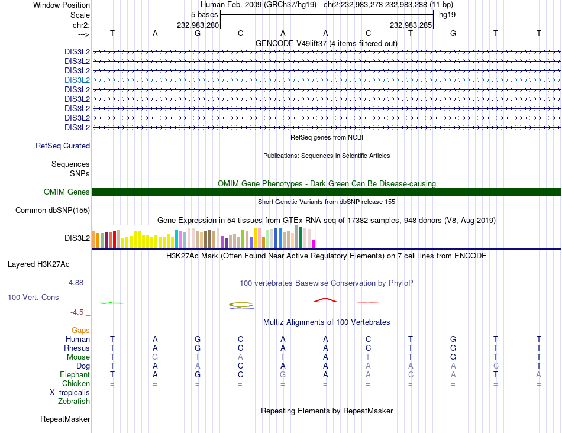Click Multiz Alignments of 100 Vertebrates title
The image size is (562, 433).
(327, 322)
